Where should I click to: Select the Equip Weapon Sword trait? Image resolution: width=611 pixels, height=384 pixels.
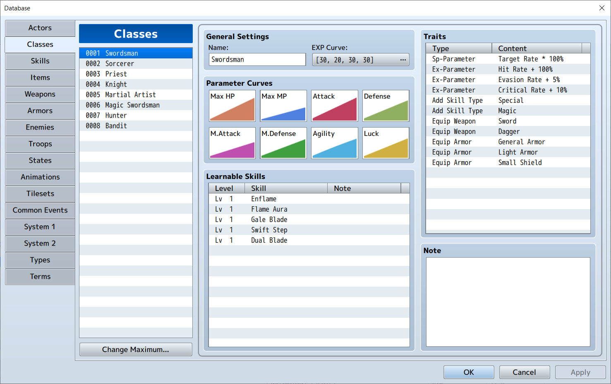pyautogui.click(x=507, y=121)
